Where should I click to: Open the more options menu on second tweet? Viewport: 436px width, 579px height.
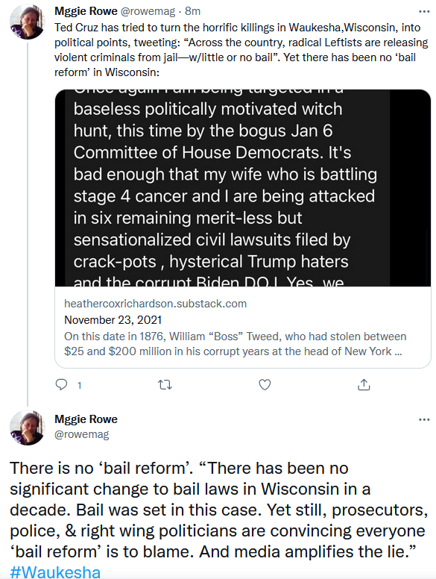tap(424, 420)
